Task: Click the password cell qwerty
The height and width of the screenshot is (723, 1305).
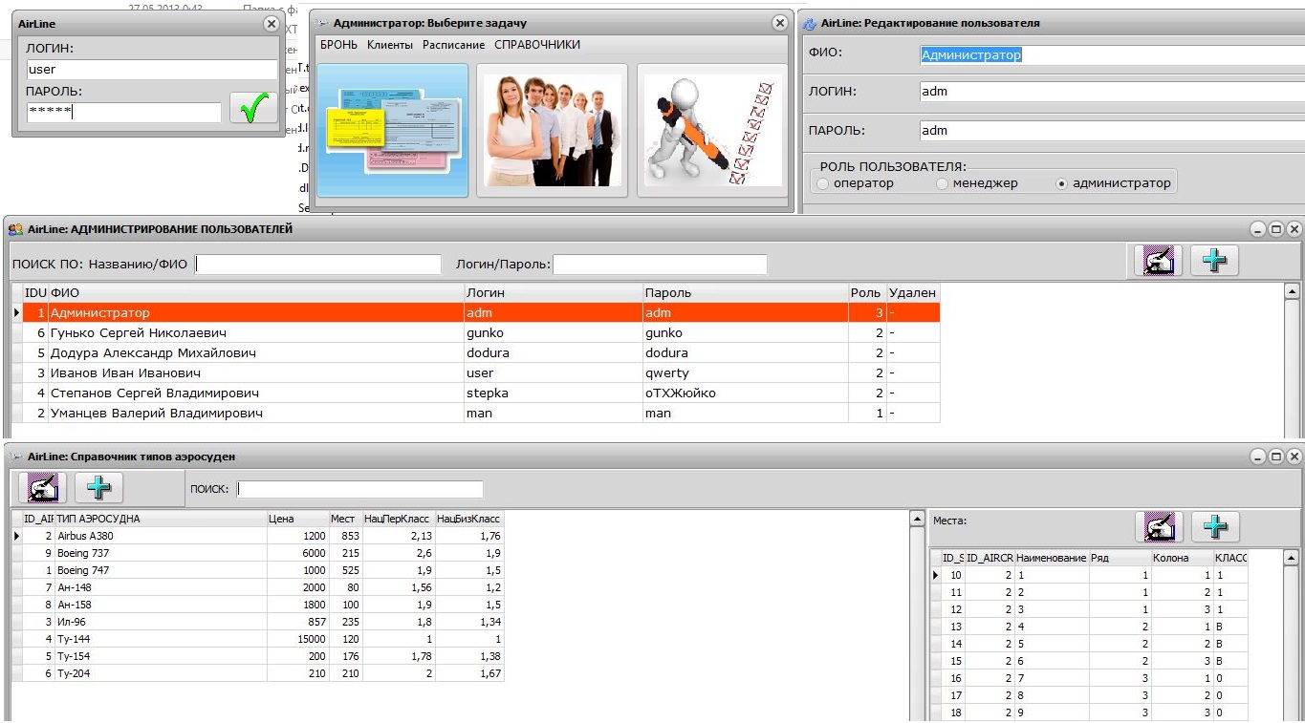Action: tap(745, 372)
